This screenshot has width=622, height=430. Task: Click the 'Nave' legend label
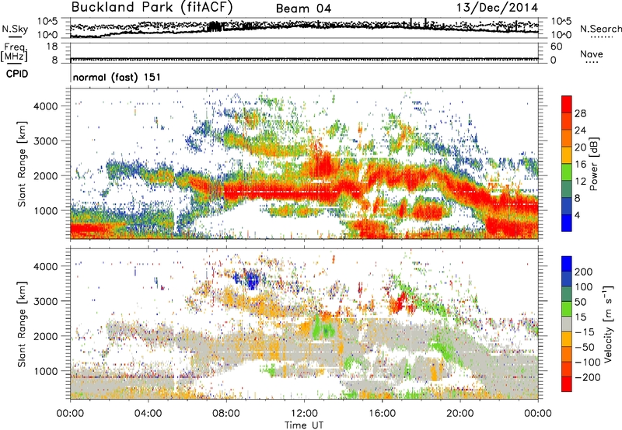pos(591,54)
